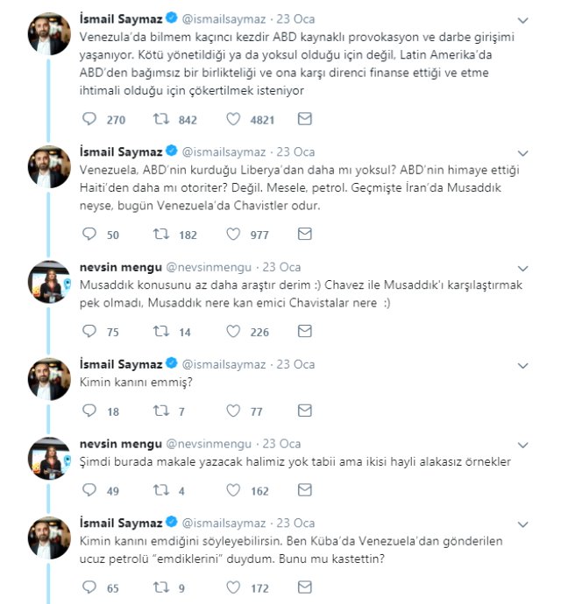Image resolution: width=561 pixels, height=604 pixels.
Task: Like the tweet with 4821 likes
Action: [234, 118]
